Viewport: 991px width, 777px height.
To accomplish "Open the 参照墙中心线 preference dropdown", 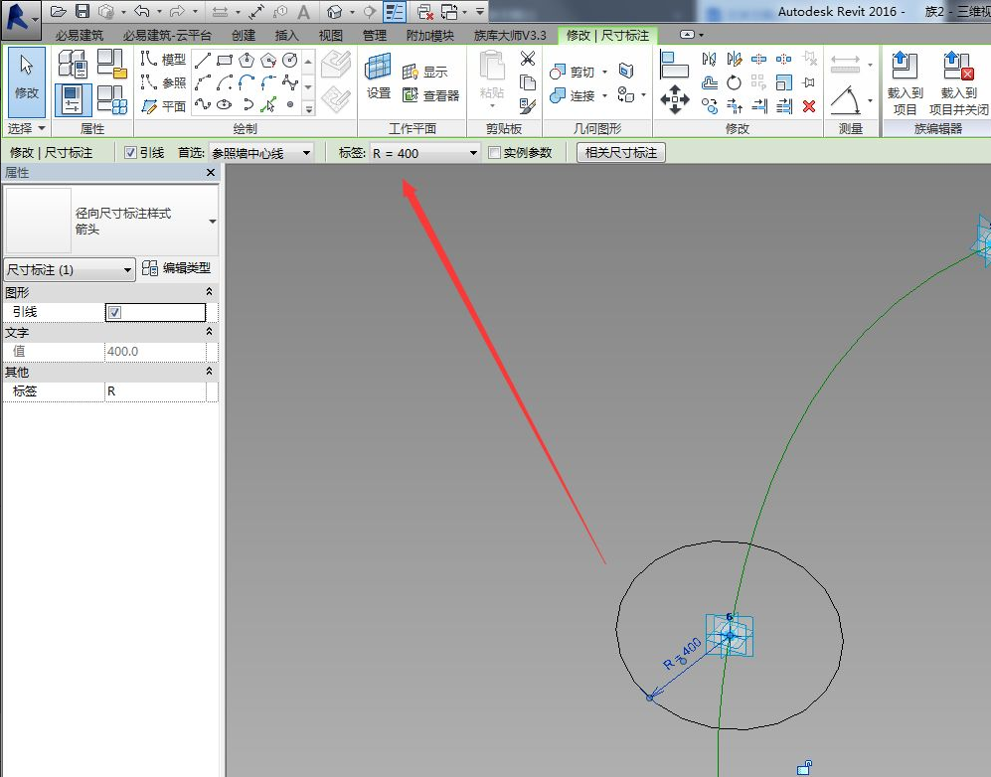I will pos(306,153).
